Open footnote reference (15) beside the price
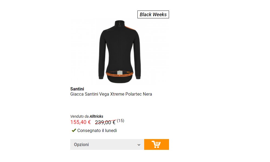This screenshot has height=162, width=270. 120,121
